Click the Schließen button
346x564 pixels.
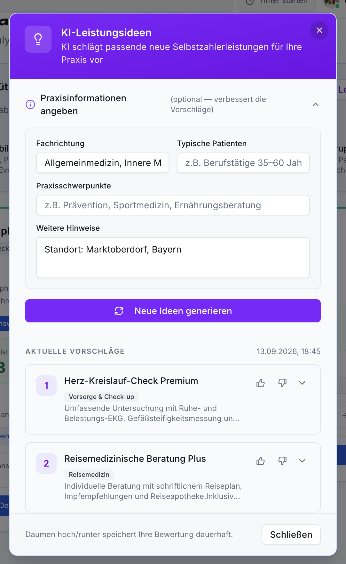(x=291, y=535)
